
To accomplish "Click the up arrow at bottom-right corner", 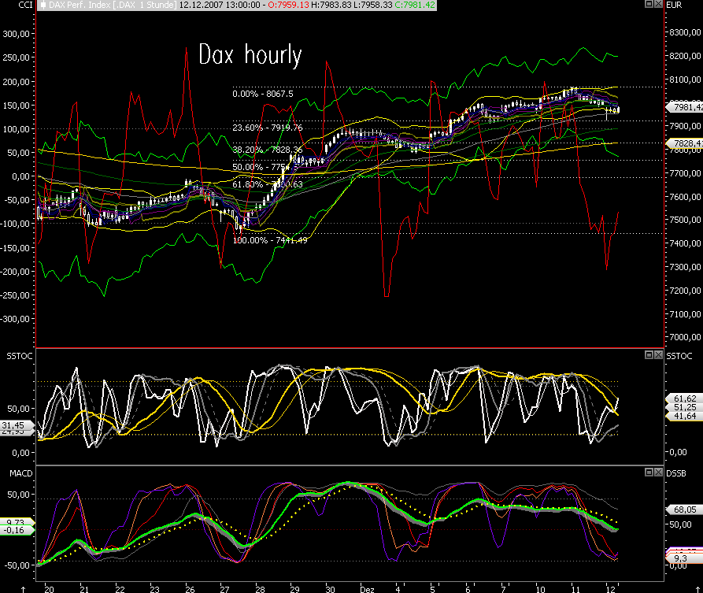I will coord(697,589).
